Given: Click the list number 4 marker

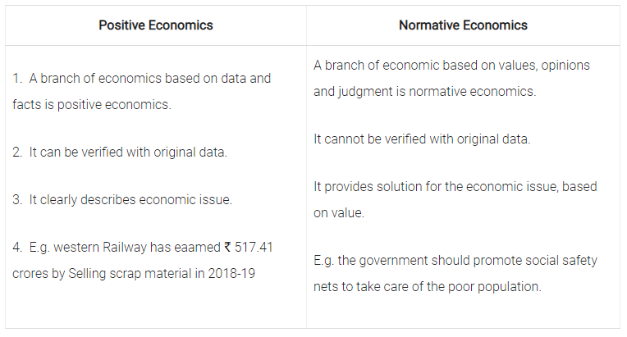Looking at the screenshot, I should (x=17, y=247).
